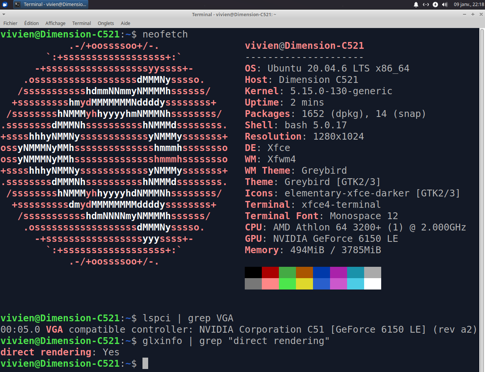485x372 pixels.
Task: Open the Affichage menu
Action: click(55, 23)
